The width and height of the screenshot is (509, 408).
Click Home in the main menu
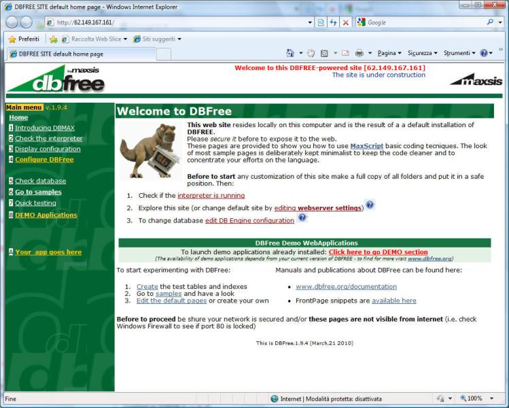click(18, 118)
